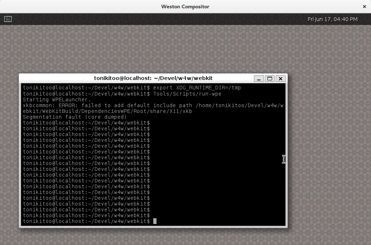The image size is (371, 245).
Task: Click the 'Starting WPELauncher.' output line
Action: click(57, 100)
